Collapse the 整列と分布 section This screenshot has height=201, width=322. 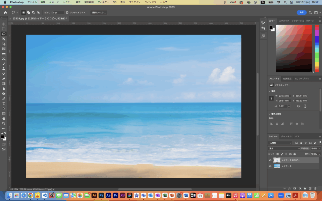tap(269, 114)
